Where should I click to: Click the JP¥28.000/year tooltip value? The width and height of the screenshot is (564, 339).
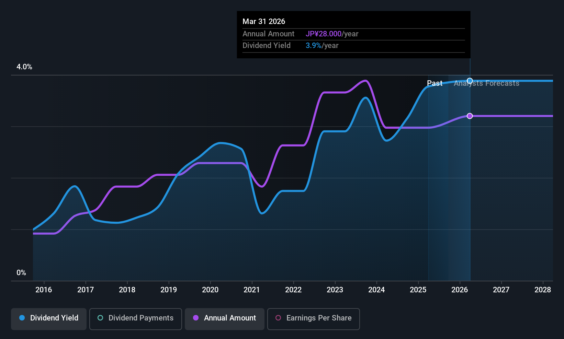click(x=332, y=34)
